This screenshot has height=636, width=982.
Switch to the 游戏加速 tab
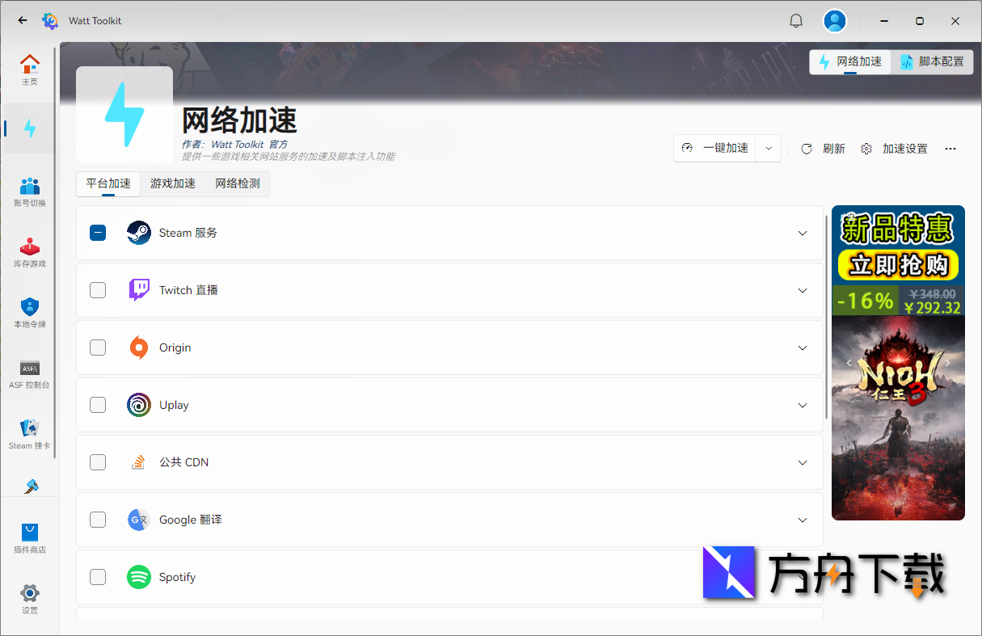[172, 183]
